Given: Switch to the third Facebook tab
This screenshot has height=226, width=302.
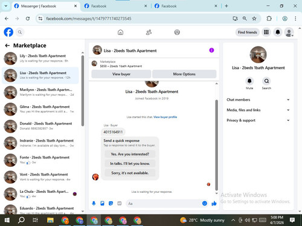Looking at the screenshot, I should (x=186, y=6).
